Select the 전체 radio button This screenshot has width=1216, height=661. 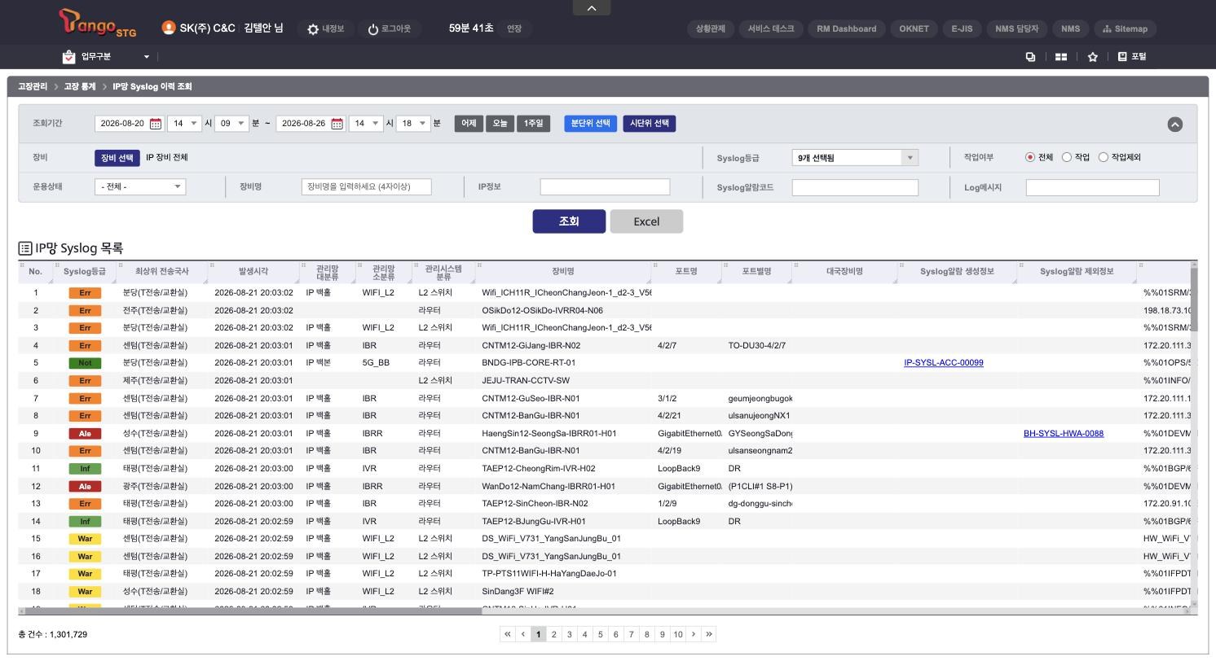click(1030, 157)
